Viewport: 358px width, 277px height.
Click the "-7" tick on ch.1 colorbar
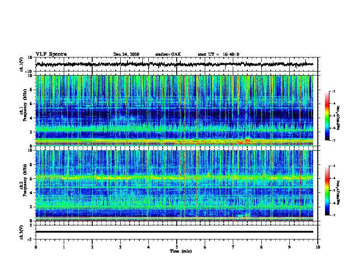[x=333, y=140]
